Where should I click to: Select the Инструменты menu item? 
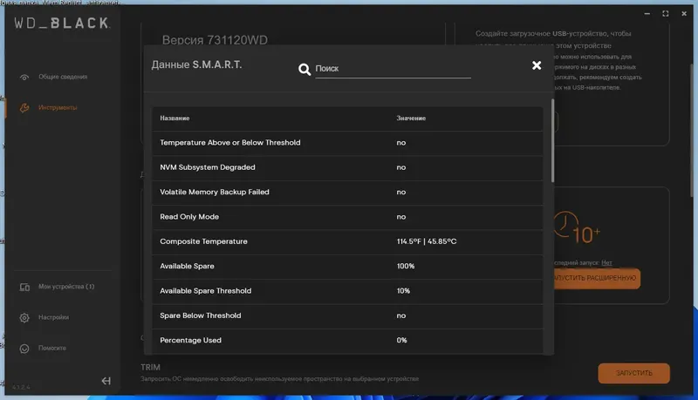[x=58, y=107]
